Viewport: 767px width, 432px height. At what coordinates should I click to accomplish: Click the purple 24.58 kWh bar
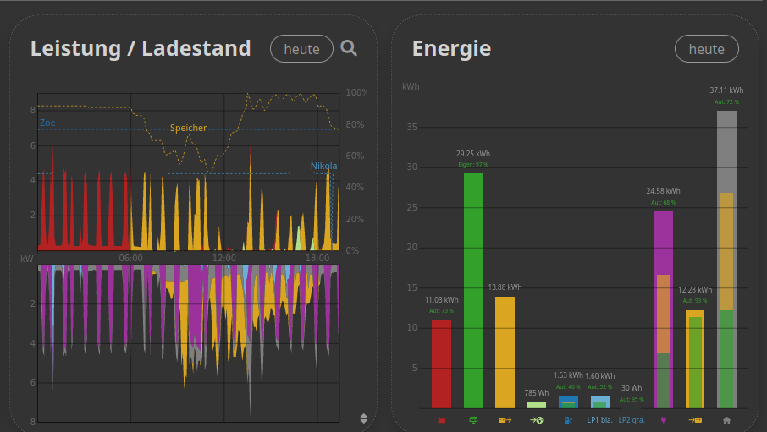[x=664, y=309]
